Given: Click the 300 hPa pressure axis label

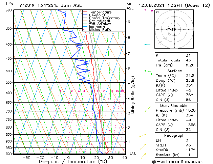Looking at the screenshot, I should tap(9, 10).
